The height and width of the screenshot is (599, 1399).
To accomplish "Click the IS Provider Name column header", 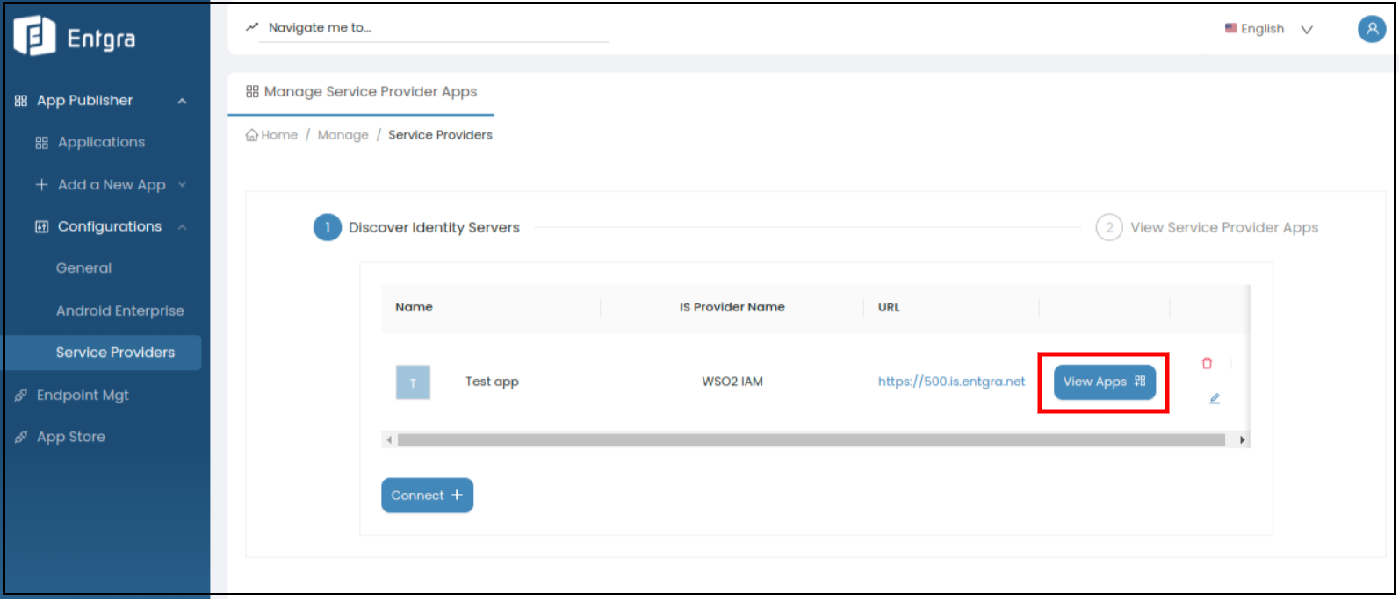I will (x=732, y=308).
